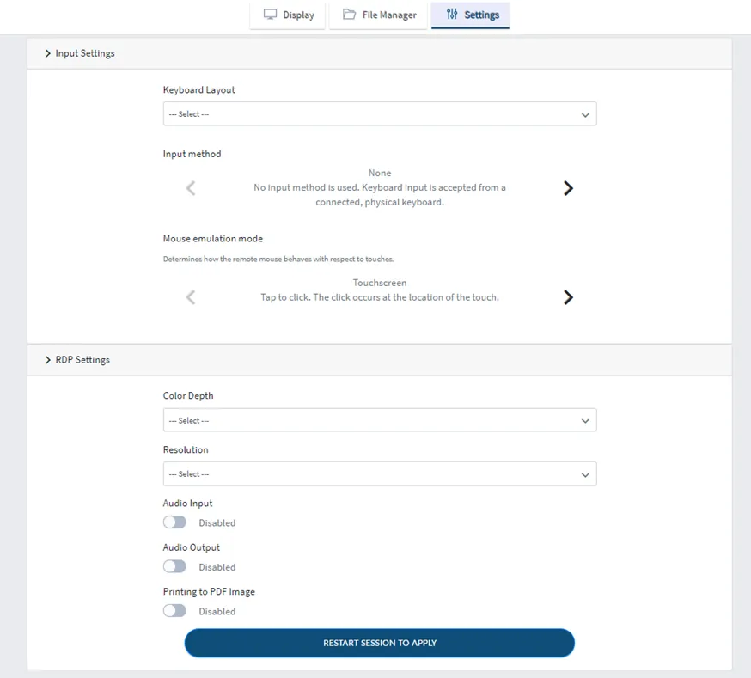Enable Printing to PDF Image toggle
This screenshot has width=751, height=678.
pyautogui.click(x=174, y=610)
